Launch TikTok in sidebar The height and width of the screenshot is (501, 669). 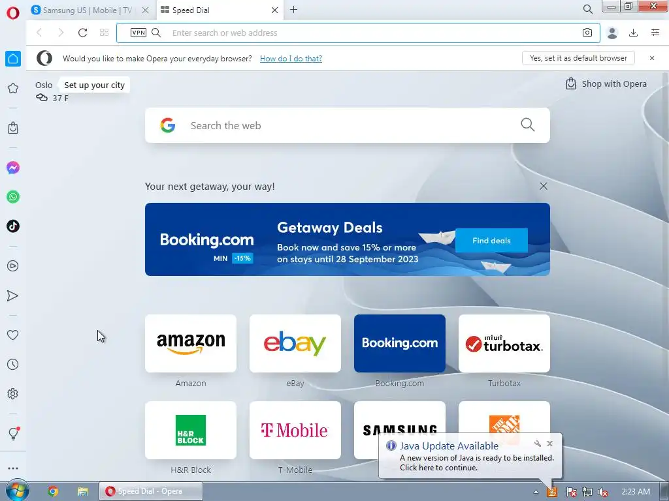[13, 226]
